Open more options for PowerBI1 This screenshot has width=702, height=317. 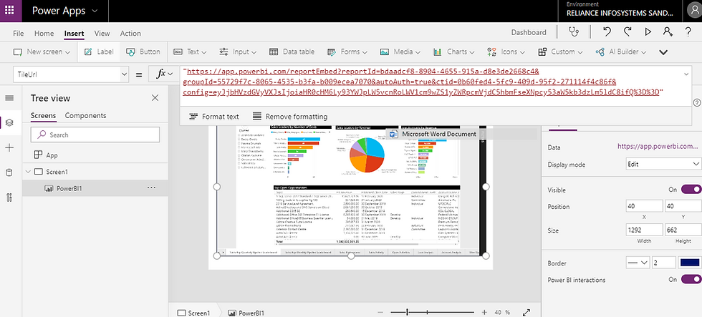coord(151,187)
